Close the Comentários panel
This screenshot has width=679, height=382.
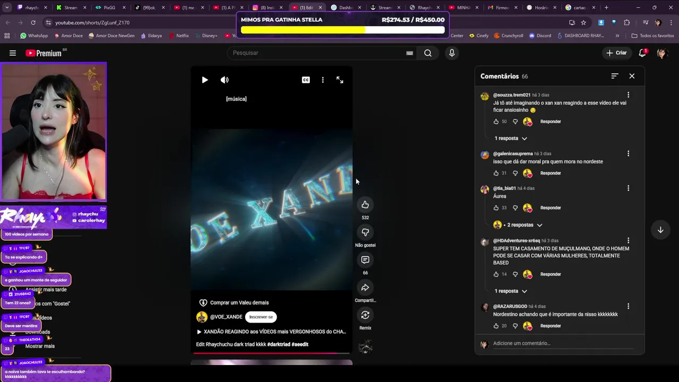click(x=632, y=76)
